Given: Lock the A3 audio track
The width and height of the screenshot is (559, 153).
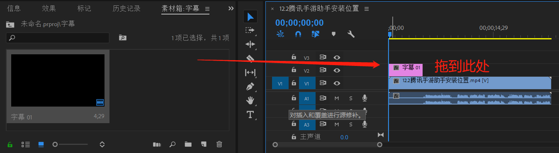Looking at the screenshot, I should click(294, 124).
